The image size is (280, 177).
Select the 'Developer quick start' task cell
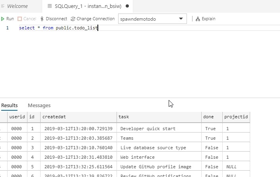tap(148, 129)
